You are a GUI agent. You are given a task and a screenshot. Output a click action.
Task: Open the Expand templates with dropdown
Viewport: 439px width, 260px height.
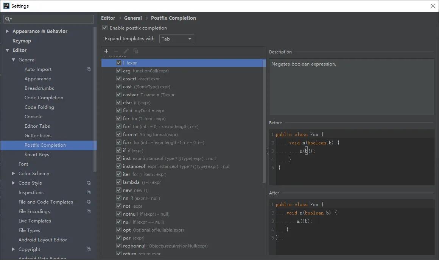click(176, 39)
